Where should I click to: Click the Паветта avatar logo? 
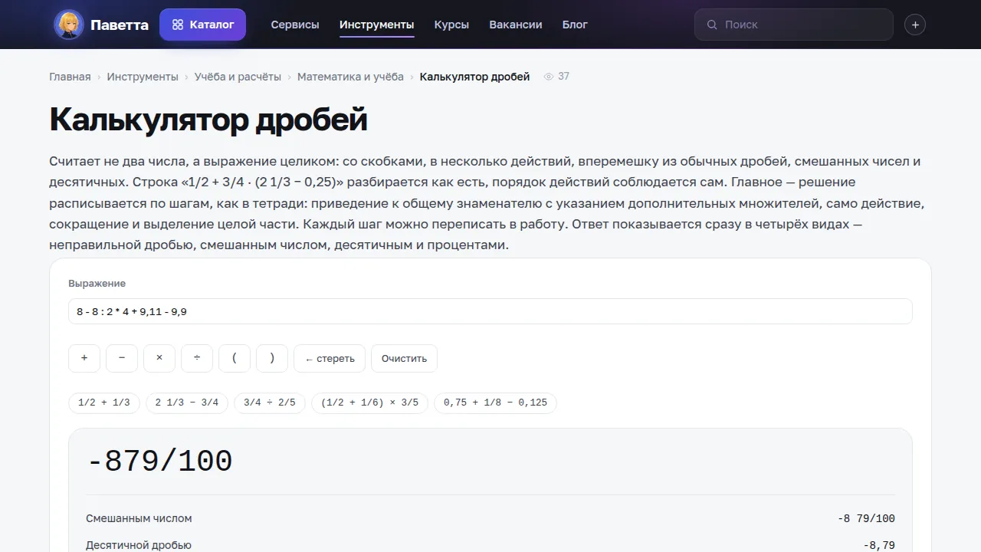69,25
